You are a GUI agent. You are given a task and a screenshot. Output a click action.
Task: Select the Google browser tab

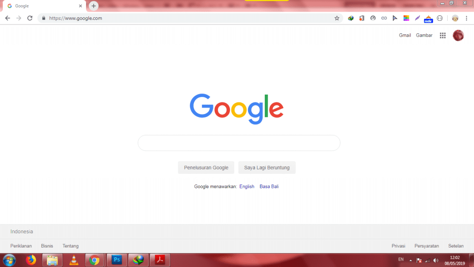pyautogui.click(x=44, y=6)
